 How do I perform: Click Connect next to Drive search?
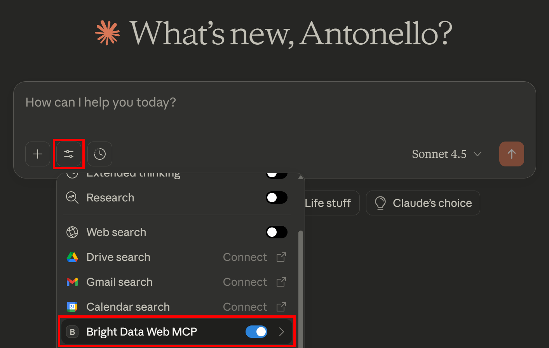(245, 257)
